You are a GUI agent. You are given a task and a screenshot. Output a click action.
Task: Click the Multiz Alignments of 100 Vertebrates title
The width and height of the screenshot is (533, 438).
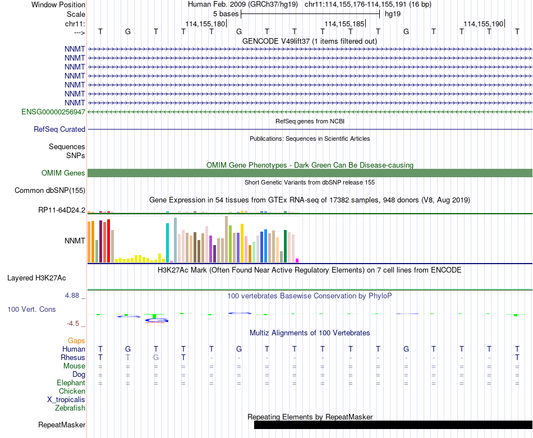point(310,333)
